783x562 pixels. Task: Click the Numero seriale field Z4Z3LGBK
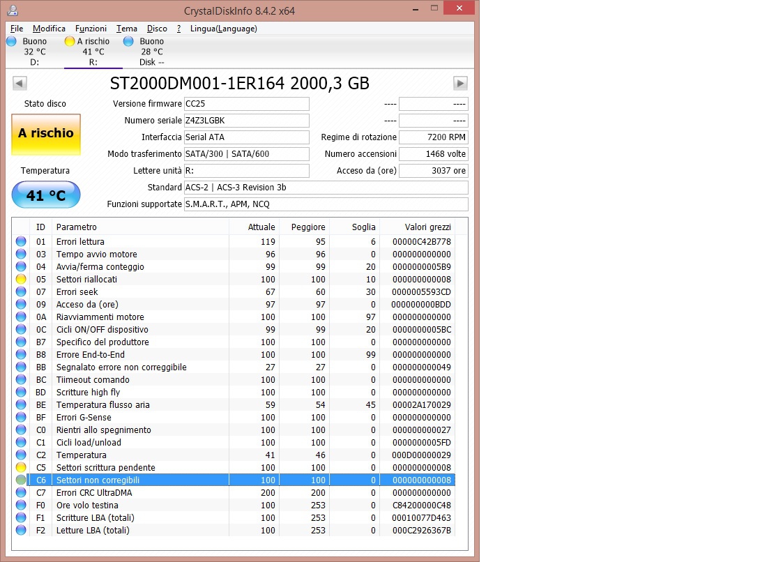tap(247, 121)
